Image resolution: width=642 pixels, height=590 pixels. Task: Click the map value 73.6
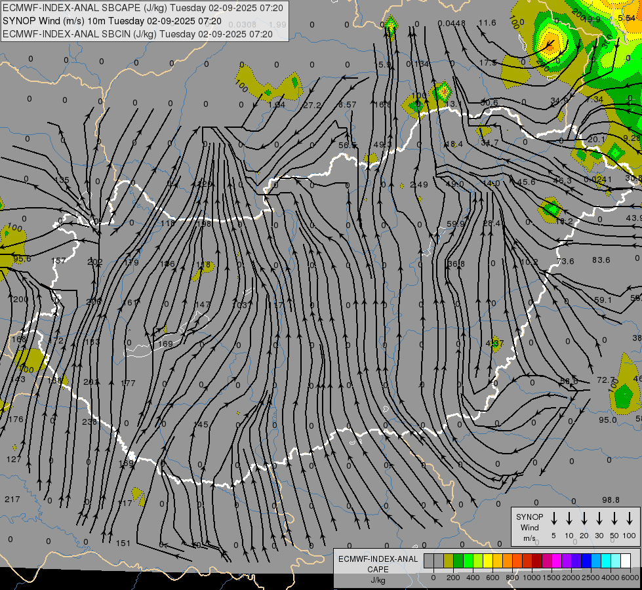point(565,261)
